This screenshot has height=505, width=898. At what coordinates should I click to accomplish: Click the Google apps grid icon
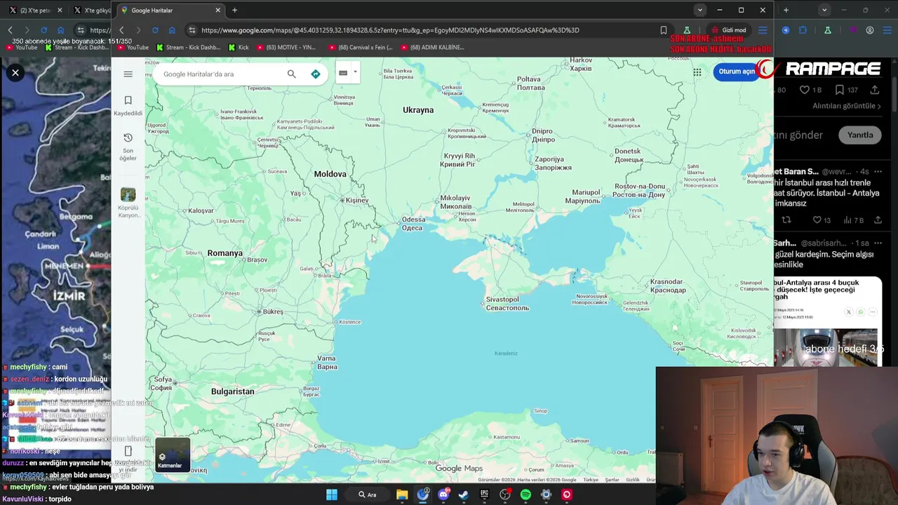[x=697, y=72]
